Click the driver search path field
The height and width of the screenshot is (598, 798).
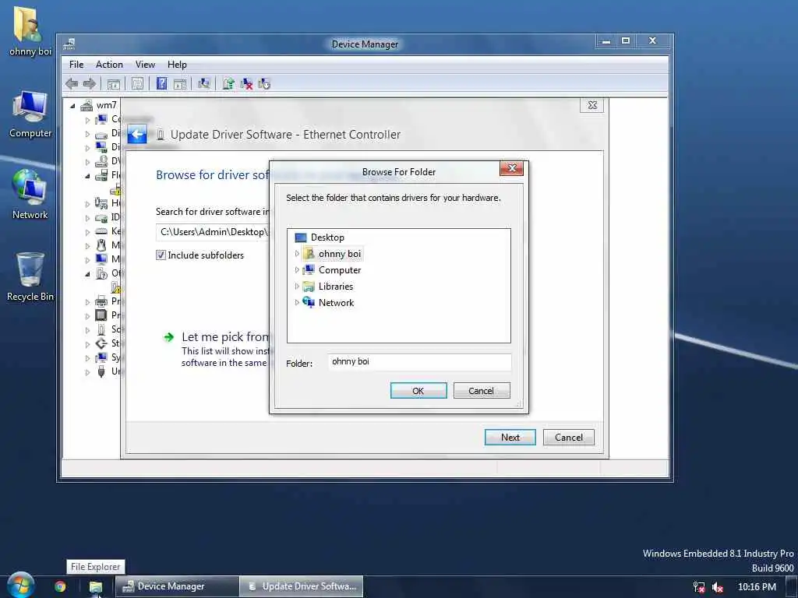click(x=213, y=232)
